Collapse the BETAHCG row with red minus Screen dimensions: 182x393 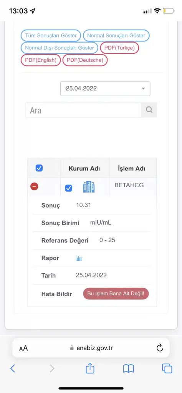pyautogui.click(x=34, y=187)
